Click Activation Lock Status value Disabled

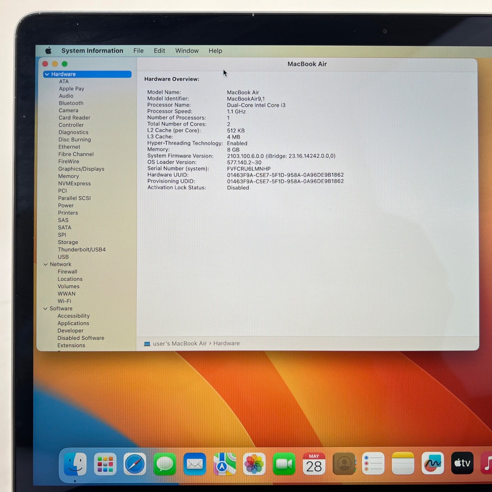coord(238,188)
